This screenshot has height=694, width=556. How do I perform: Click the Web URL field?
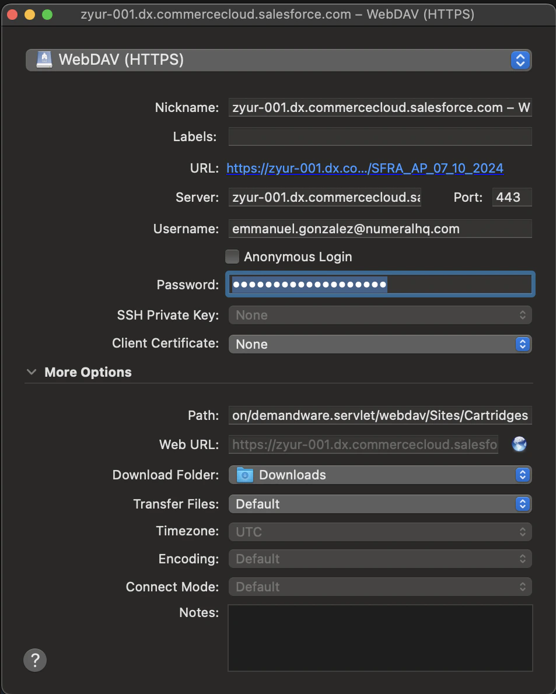click(363, 444)
